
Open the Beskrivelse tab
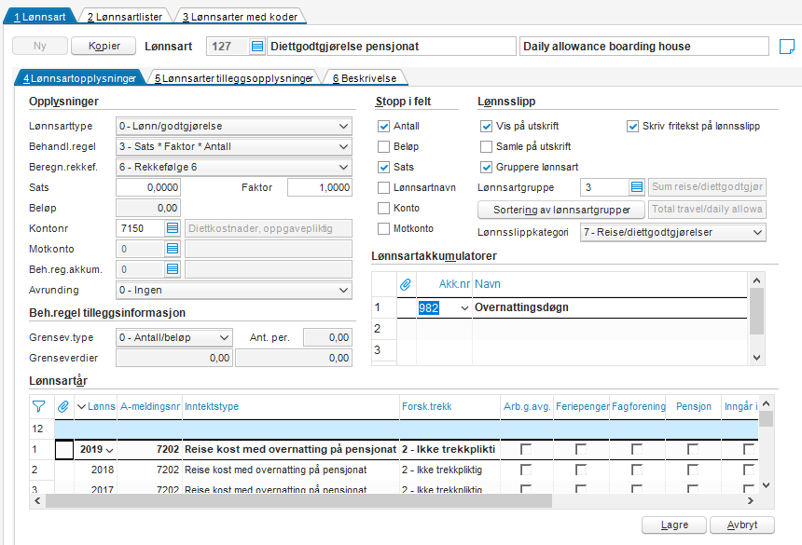click(x=365, y=78)
